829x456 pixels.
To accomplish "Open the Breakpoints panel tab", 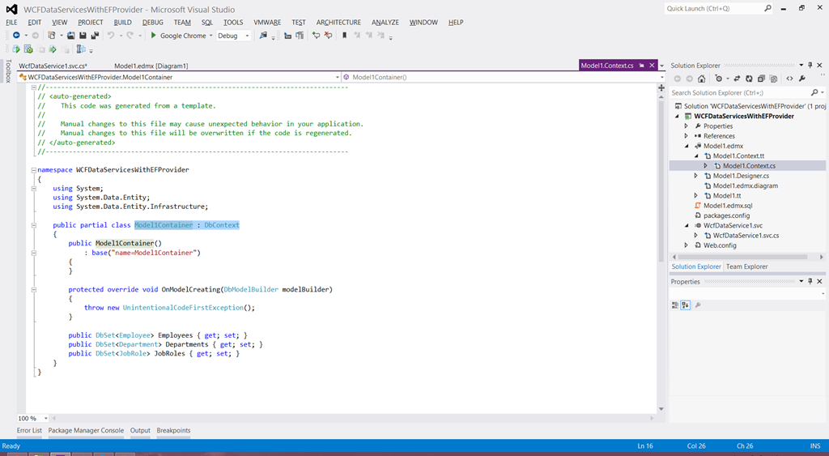I will point(173,431).
